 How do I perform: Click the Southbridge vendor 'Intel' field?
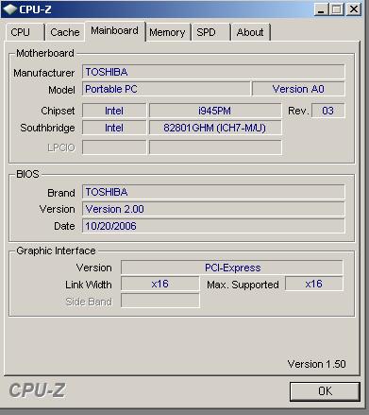(x=114, y=128)
